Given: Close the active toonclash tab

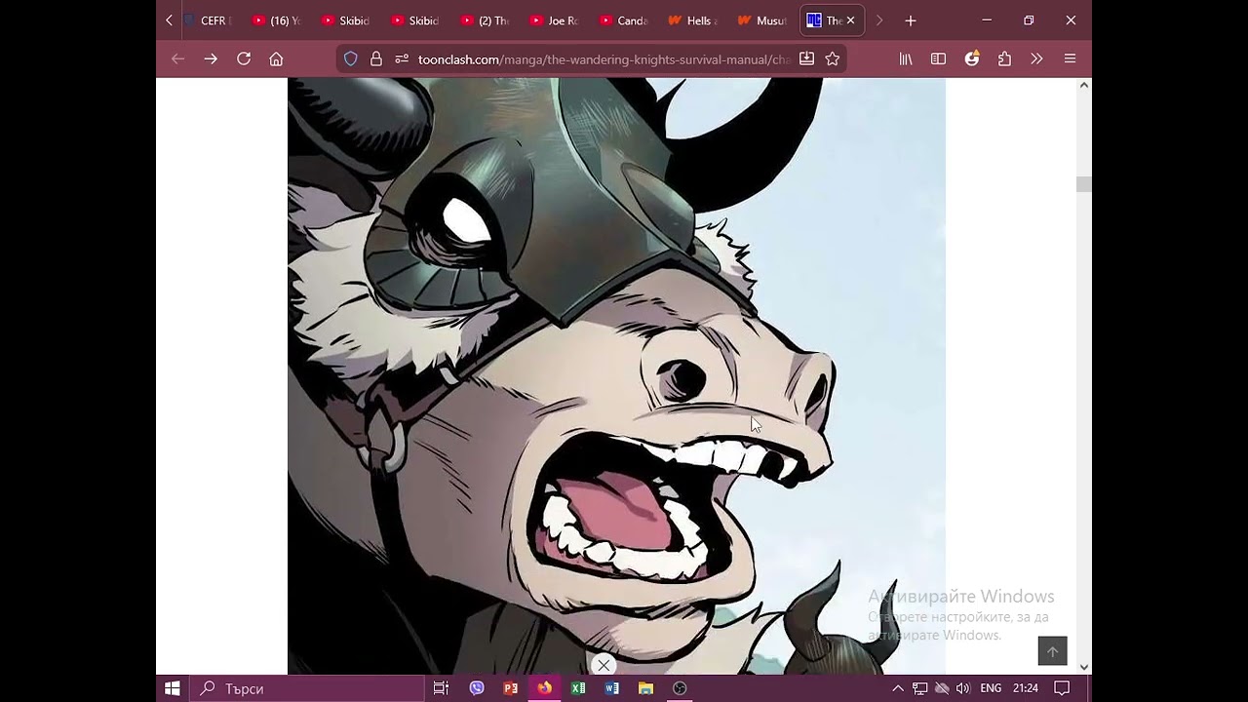Looking at the screenshot, I should (x=850, y=20).
